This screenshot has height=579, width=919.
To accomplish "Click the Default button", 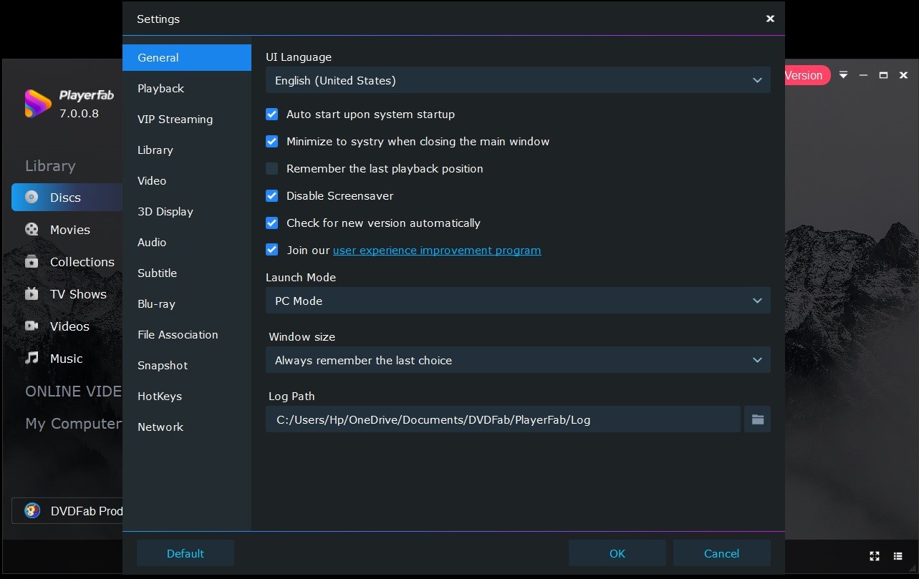I will [185, 553].
